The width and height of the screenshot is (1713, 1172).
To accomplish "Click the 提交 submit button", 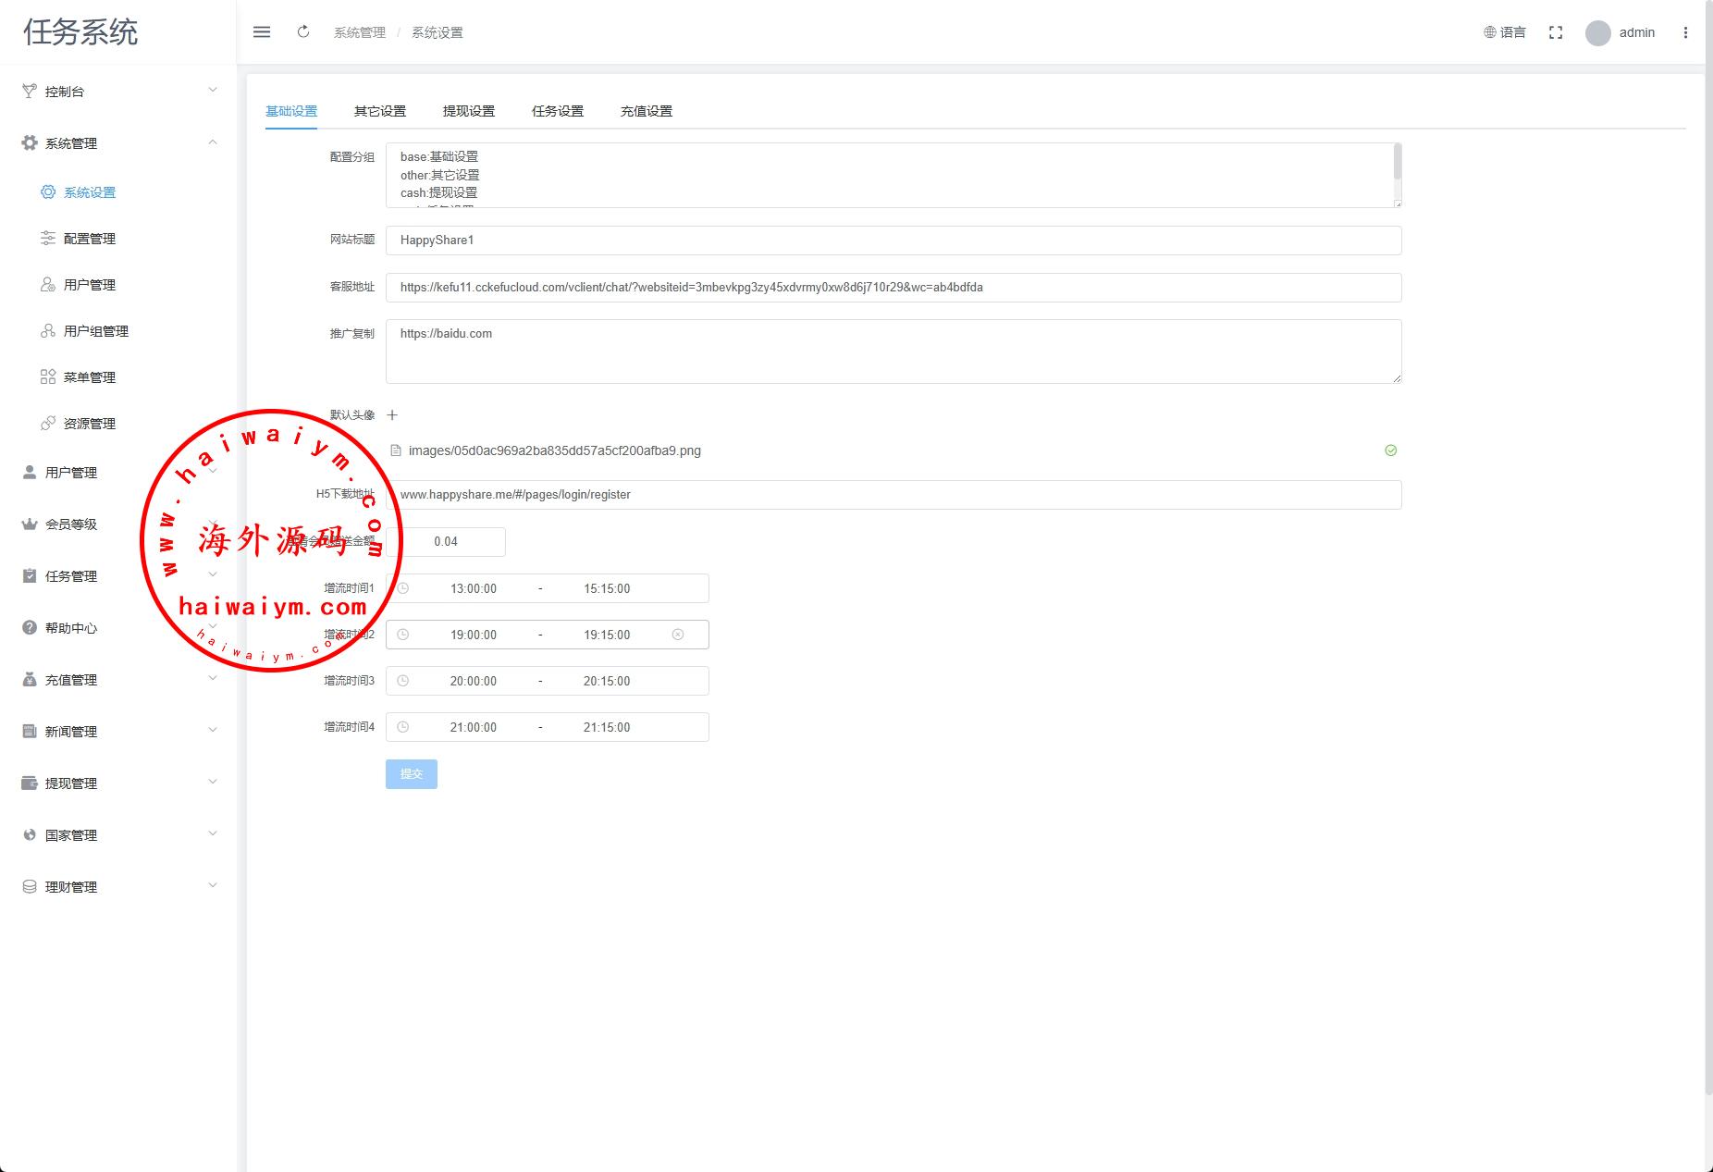I will coord(411,774).
